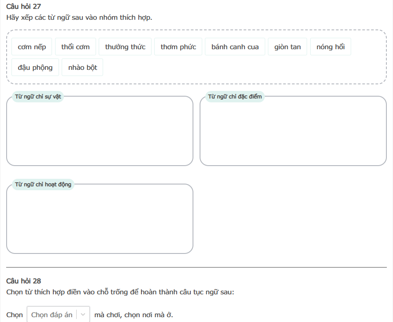Select the 'thổi cơm' word chip
Image resolution: width=393 pixels, height=322 pixels.
tap(75, 47)
